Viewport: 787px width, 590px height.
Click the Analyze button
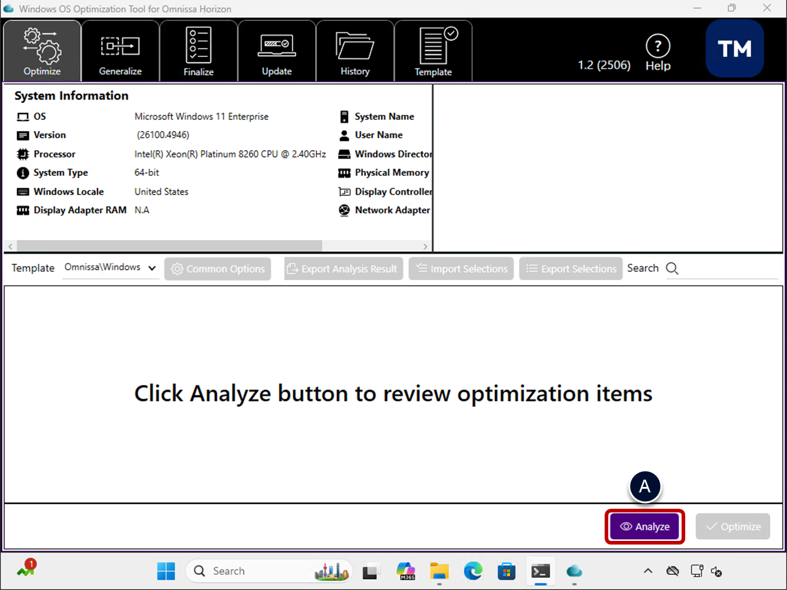click(x=645, y=526)
